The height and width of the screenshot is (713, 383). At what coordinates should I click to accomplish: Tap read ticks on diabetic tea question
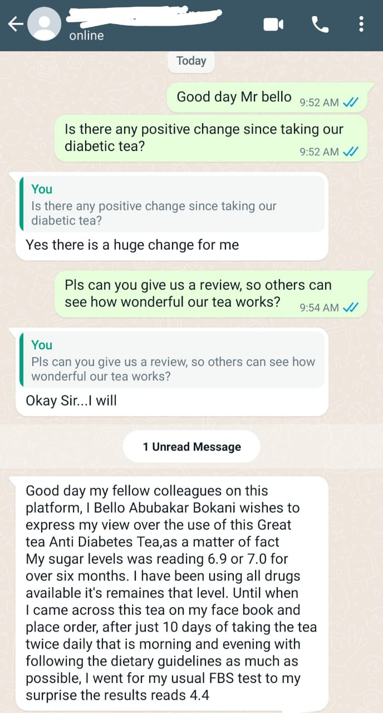point(351,152)
